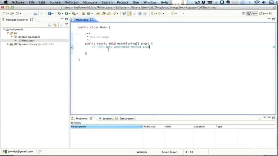278x156 pixels.
Task: Collapse the src folder node
Action: point(8,33)
